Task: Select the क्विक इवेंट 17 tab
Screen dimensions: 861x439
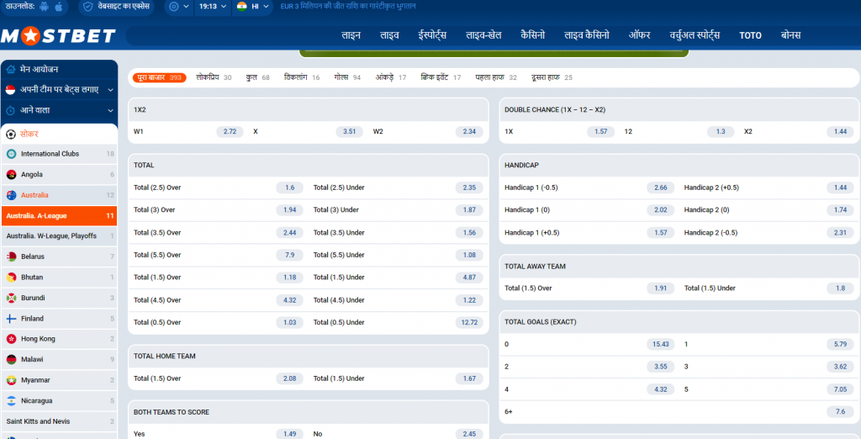Action: coord(441,77)
